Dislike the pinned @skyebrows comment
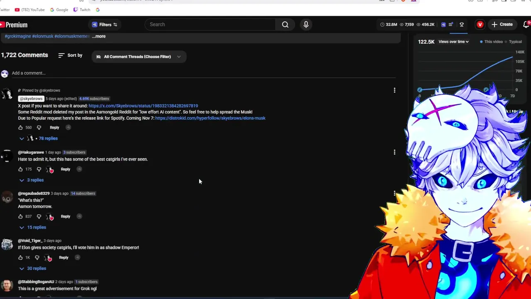531x299 pixels. 39,127
